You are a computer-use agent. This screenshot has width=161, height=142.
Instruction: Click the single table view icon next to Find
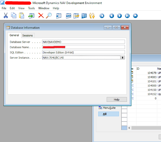pyautogui.click(x=59, y=16)
